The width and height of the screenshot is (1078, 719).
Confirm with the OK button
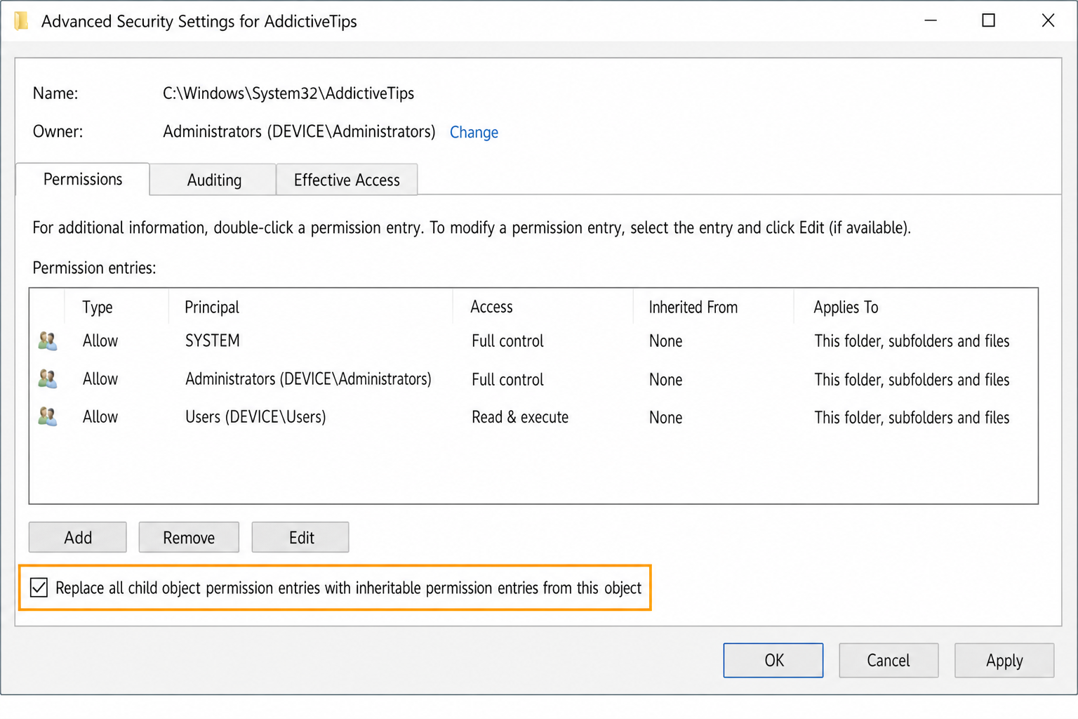(x=773, y=660)
